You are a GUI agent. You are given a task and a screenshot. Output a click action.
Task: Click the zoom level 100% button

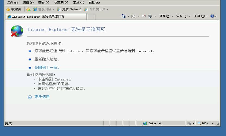point(203,123)
